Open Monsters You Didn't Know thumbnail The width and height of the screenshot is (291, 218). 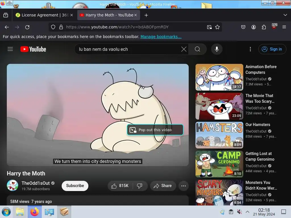click(219, 192)
